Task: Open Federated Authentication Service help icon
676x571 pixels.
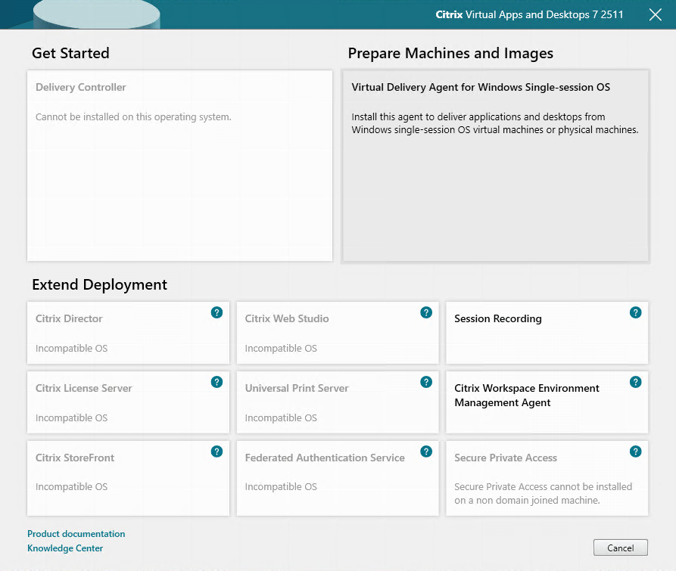Action: pyautogui.click(x=426, y=452)
